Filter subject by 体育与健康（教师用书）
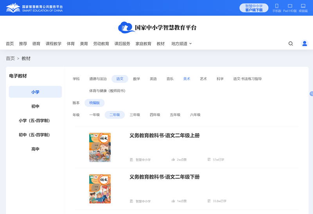The height and width of the screenshot is (214, 313). (107, 91)
